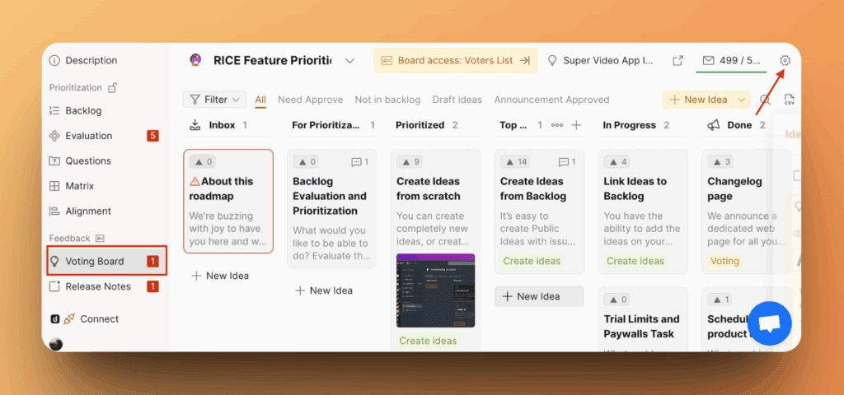Click Board access: Voters List button
Screen dimensions: 844x395
pos(456,61)
